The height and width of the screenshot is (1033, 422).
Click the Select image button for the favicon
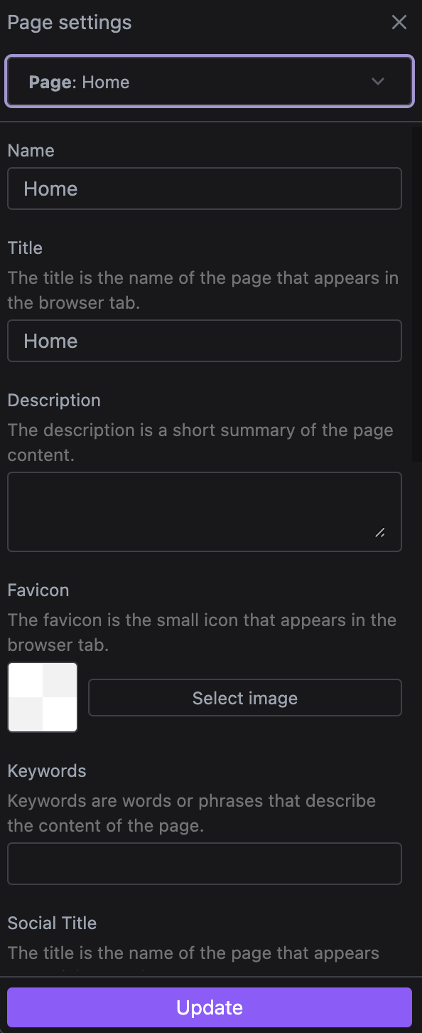(244, 697)
